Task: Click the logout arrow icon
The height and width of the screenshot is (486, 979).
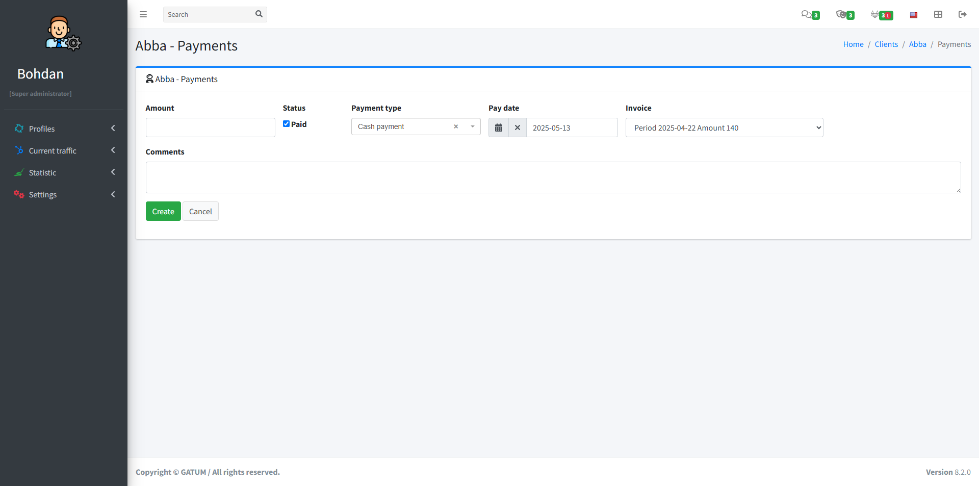Action: click(963, 14)
